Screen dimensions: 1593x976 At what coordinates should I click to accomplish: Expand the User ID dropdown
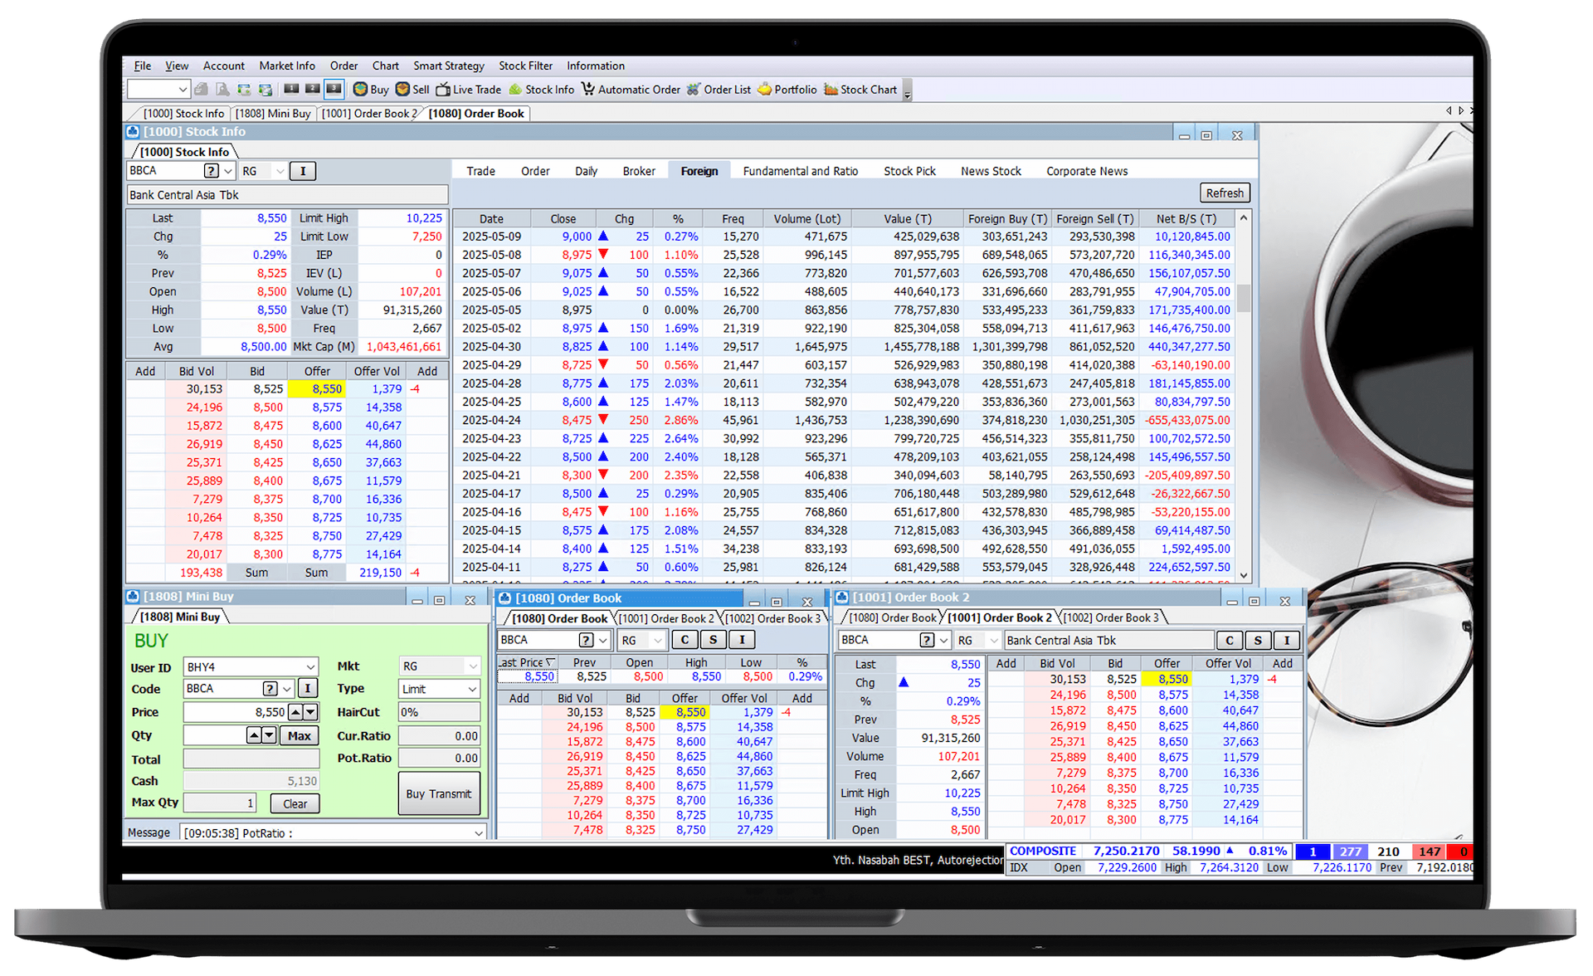[x=310, y=667]
